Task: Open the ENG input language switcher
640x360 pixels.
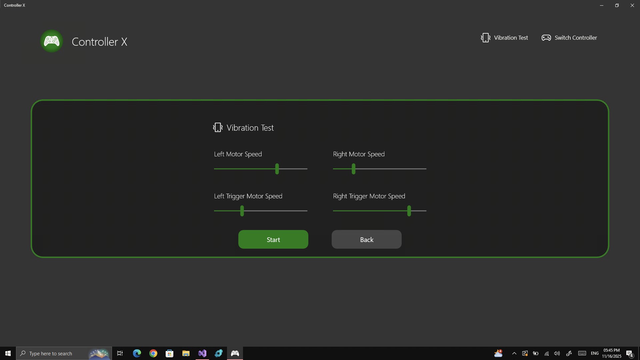Action: [595, 354]
